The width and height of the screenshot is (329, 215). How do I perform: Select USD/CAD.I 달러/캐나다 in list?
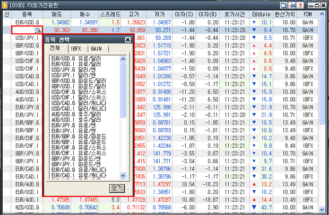(79, 109)
